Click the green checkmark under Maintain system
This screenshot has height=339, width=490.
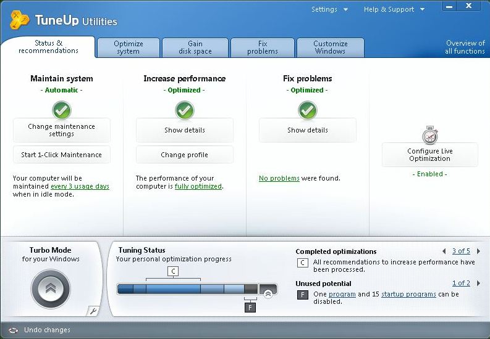62,110
